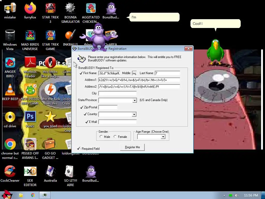This screenshot has height=199, width=265.
Task: Click into the Address2 field
Action: point(139,87)
